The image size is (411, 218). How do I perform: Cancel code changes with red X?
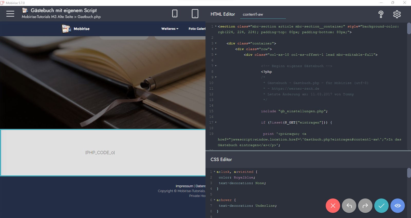click(333, 206)
